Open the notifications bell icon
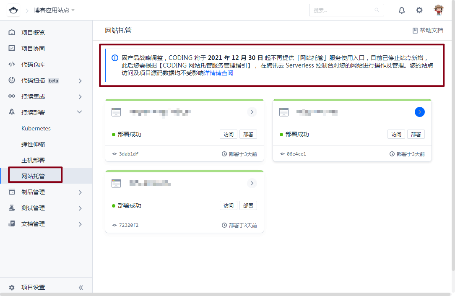The height and width of the screenshot is (296, 455). click(x=402, y=10)
